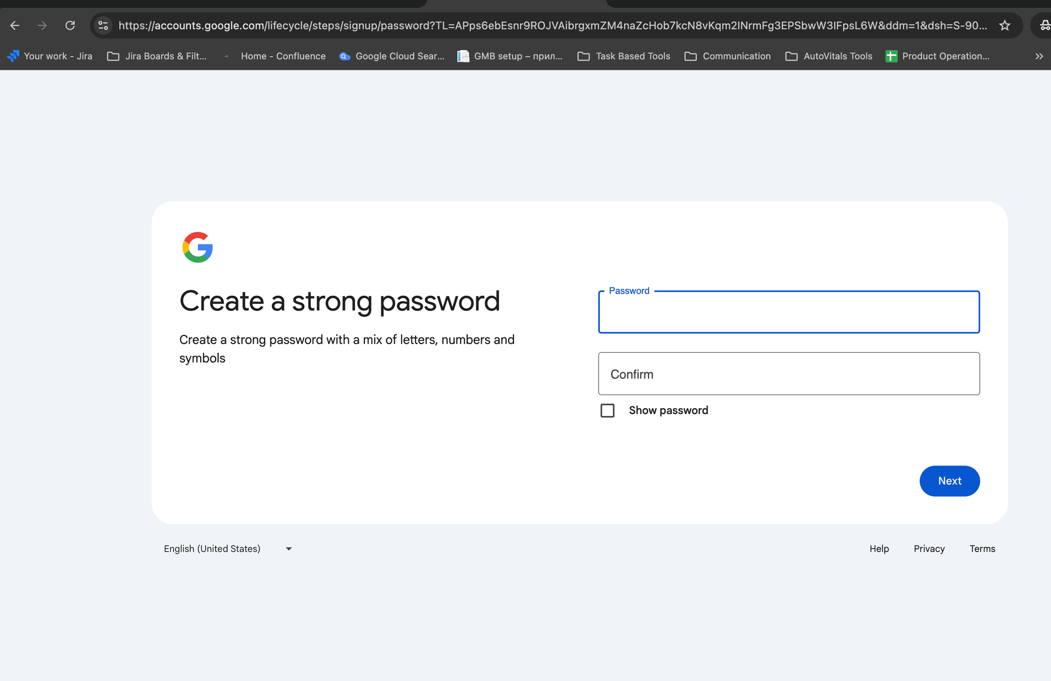
Task: Open site information icon in address bar
Action: (x=103, y=25)
